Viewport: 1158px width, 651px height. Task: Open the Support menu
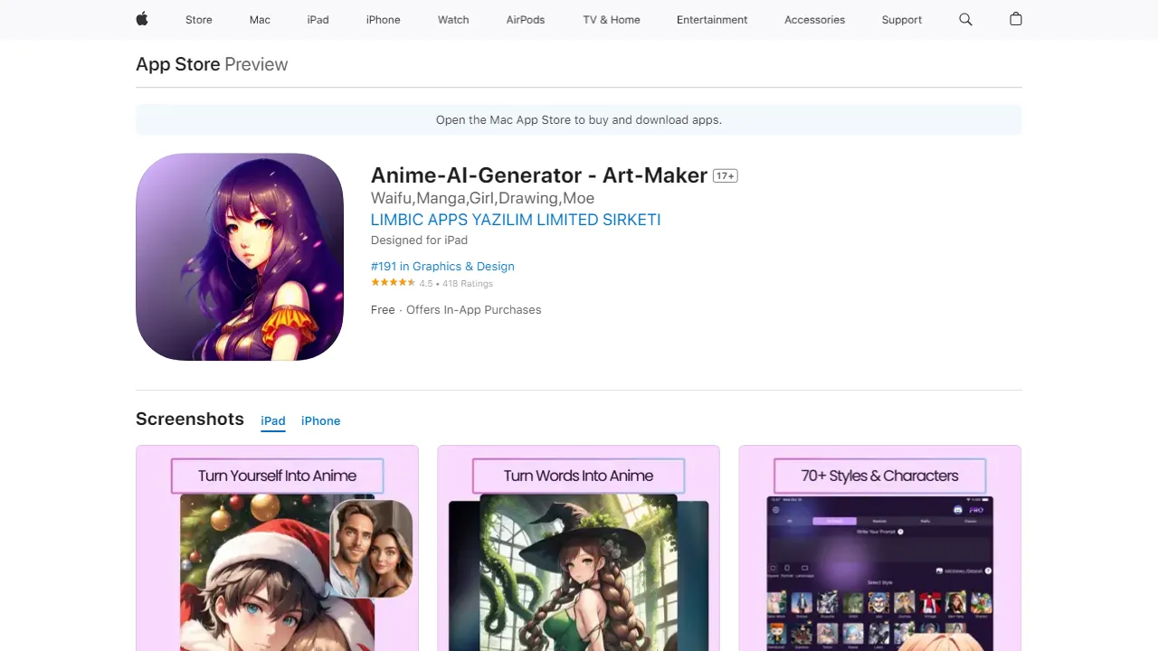coord(902,20)
